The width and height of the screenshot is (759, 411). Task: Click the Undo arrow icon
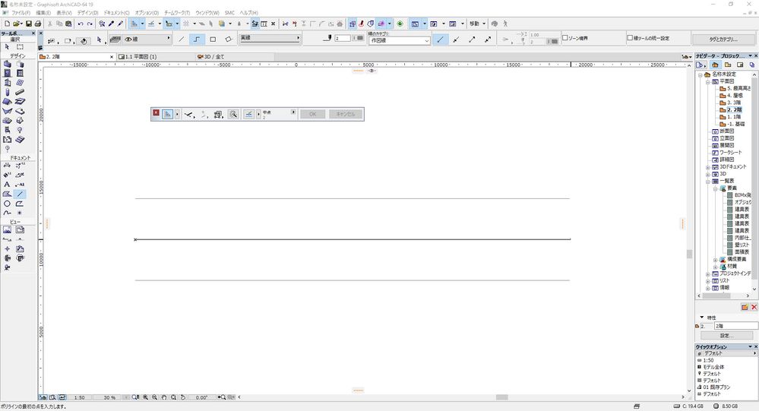point(81,24)
